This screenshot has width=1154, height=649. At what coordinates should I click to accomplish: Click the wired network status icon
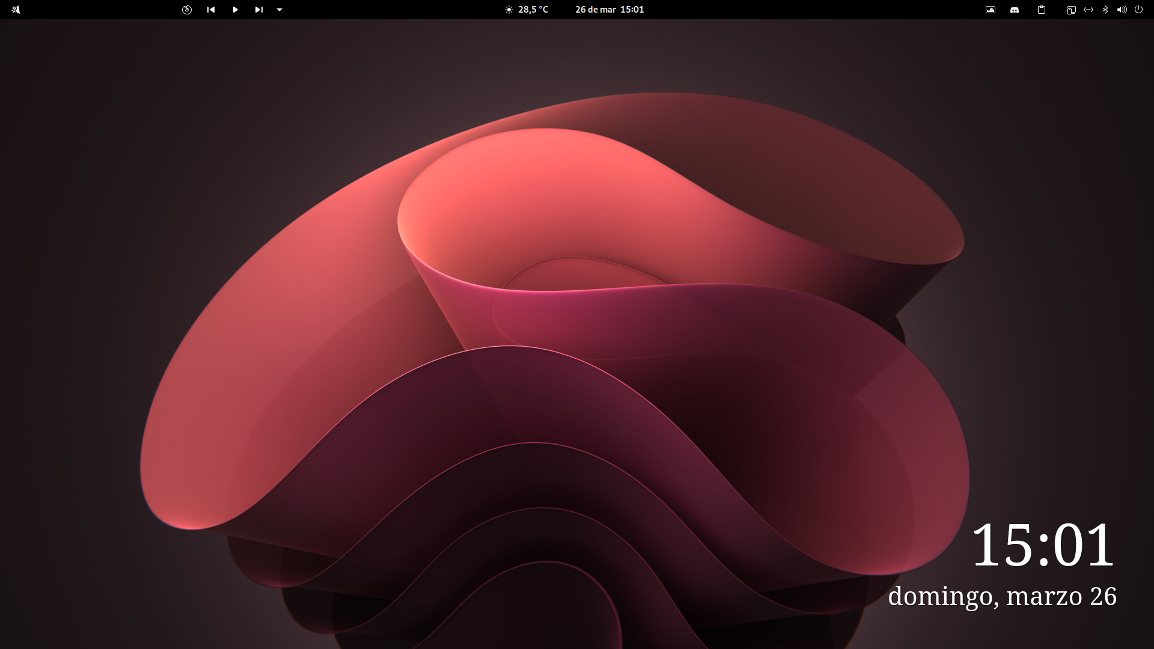tap(1088, 10)
